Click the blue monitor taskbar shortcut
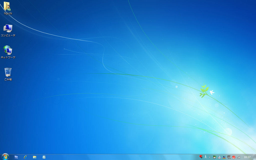This screenshot has height=160, width=256. coord(16,157)
